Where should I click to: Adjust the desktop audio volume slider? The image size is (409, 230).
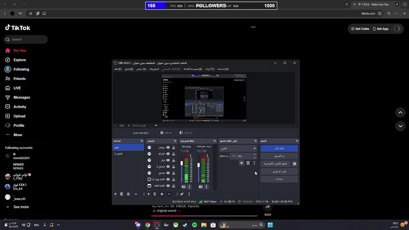tap(198, 165)
